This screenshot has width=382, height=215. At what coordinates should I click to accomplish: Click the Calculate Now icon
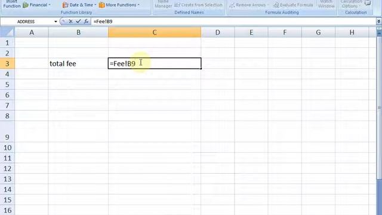click(x=368, y=3)
